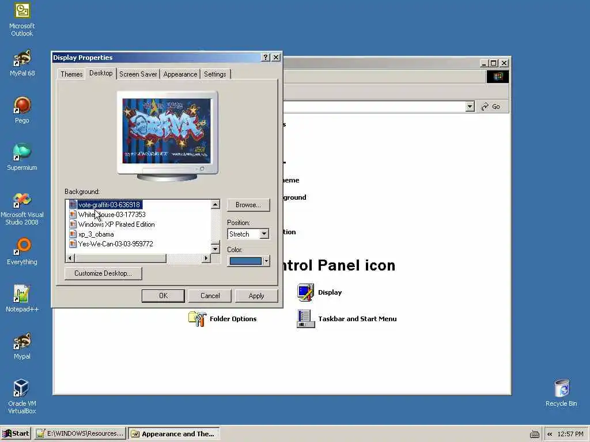Switch to the Themes tab
This screenshot has width=590, height=442.
[71, 74]
